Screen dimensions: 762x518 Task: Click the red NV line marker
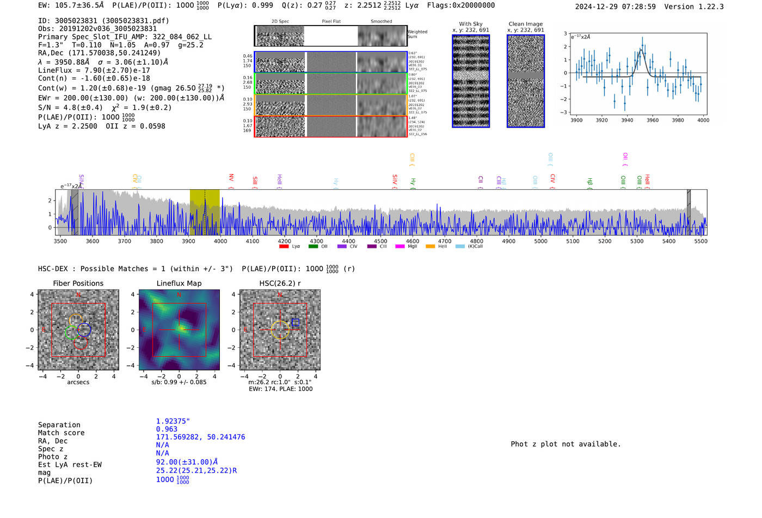[x=231, y=180]
